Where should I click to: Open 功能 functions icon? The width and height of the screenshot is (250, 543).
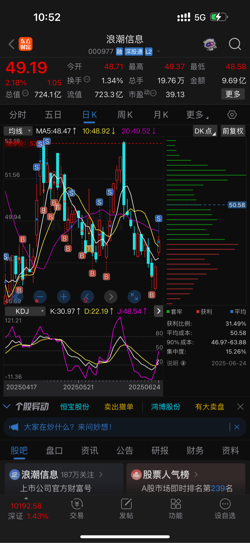[175, 509]
